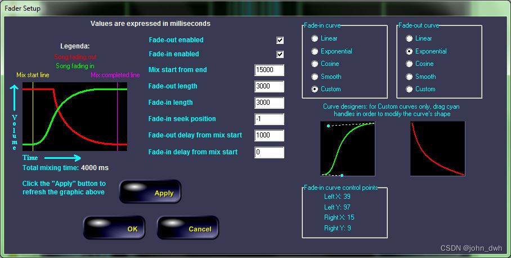Screen dimensions: 511x258
Task: Click the "Right X: 15" control point value
Action: click(x=339, y=217)
